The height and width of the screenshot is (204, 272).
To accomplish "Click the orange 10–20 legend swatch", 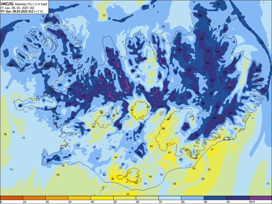I will (x=34, y=198).
